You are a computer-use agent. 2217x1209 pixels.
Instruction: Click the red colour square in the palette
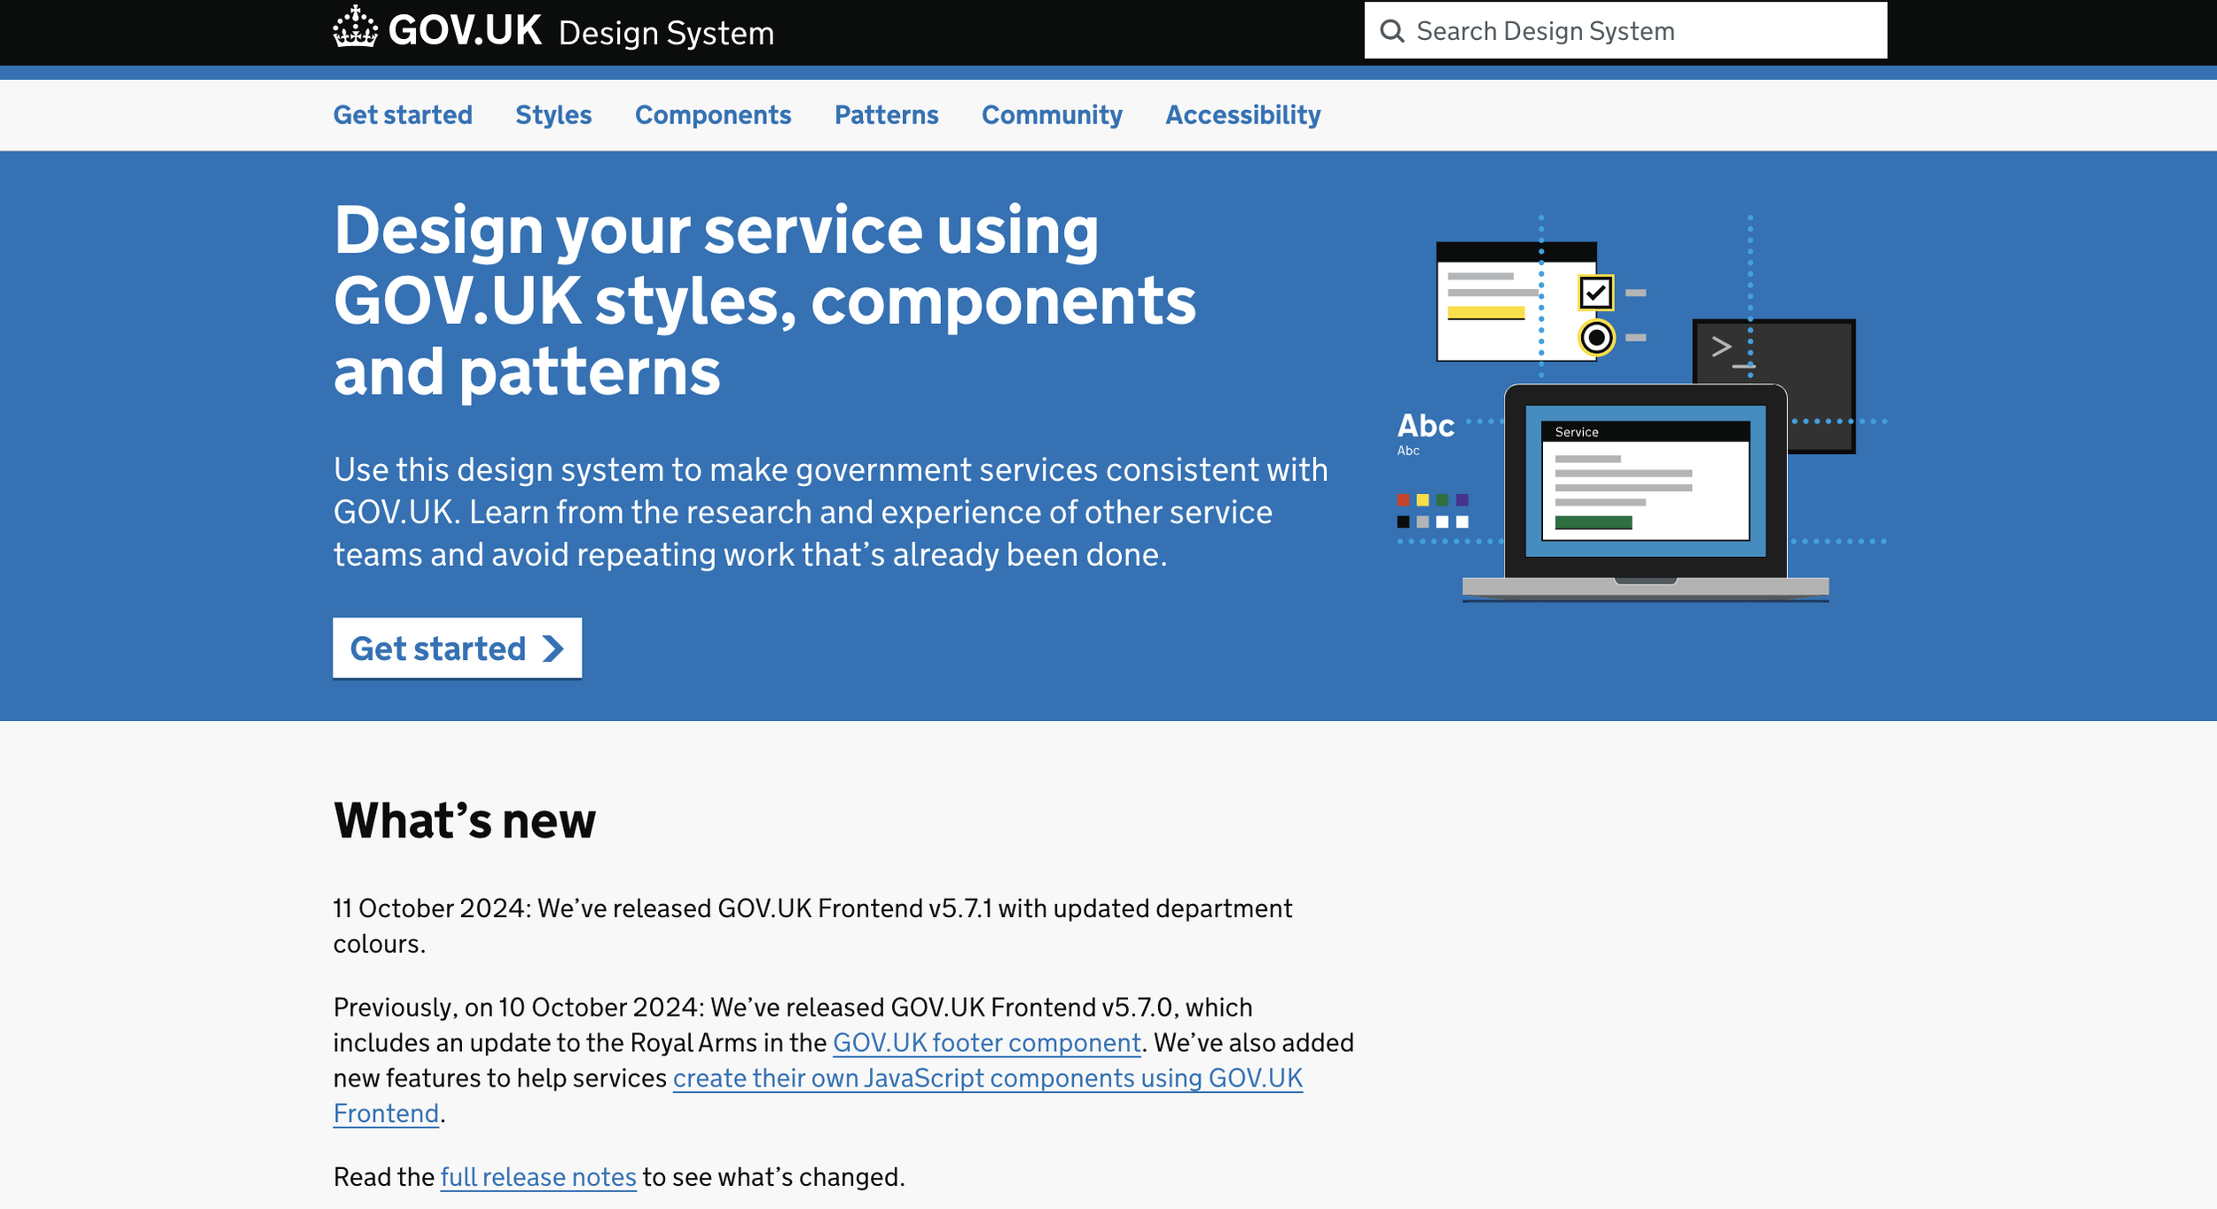tap(1403, 500)
